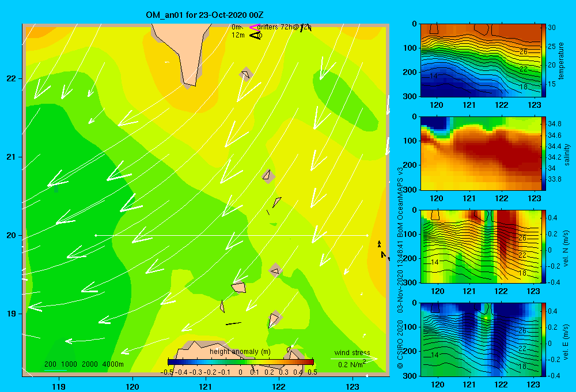The width and height of the screenshot is (576, 392).
Task: Click the "vel. E (m/s)" label
Action: tap(566, 341)
